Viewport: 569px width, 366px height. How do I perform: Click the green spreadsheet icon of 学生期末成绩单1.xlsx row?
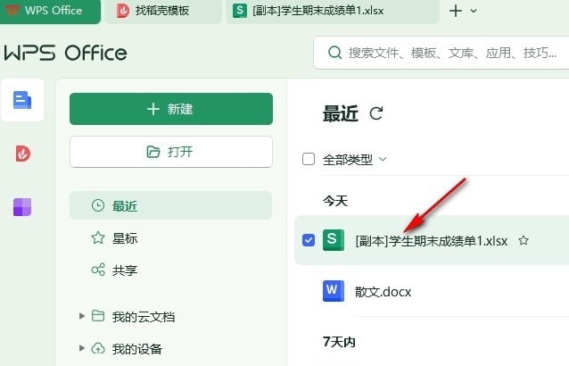point(334,240)
